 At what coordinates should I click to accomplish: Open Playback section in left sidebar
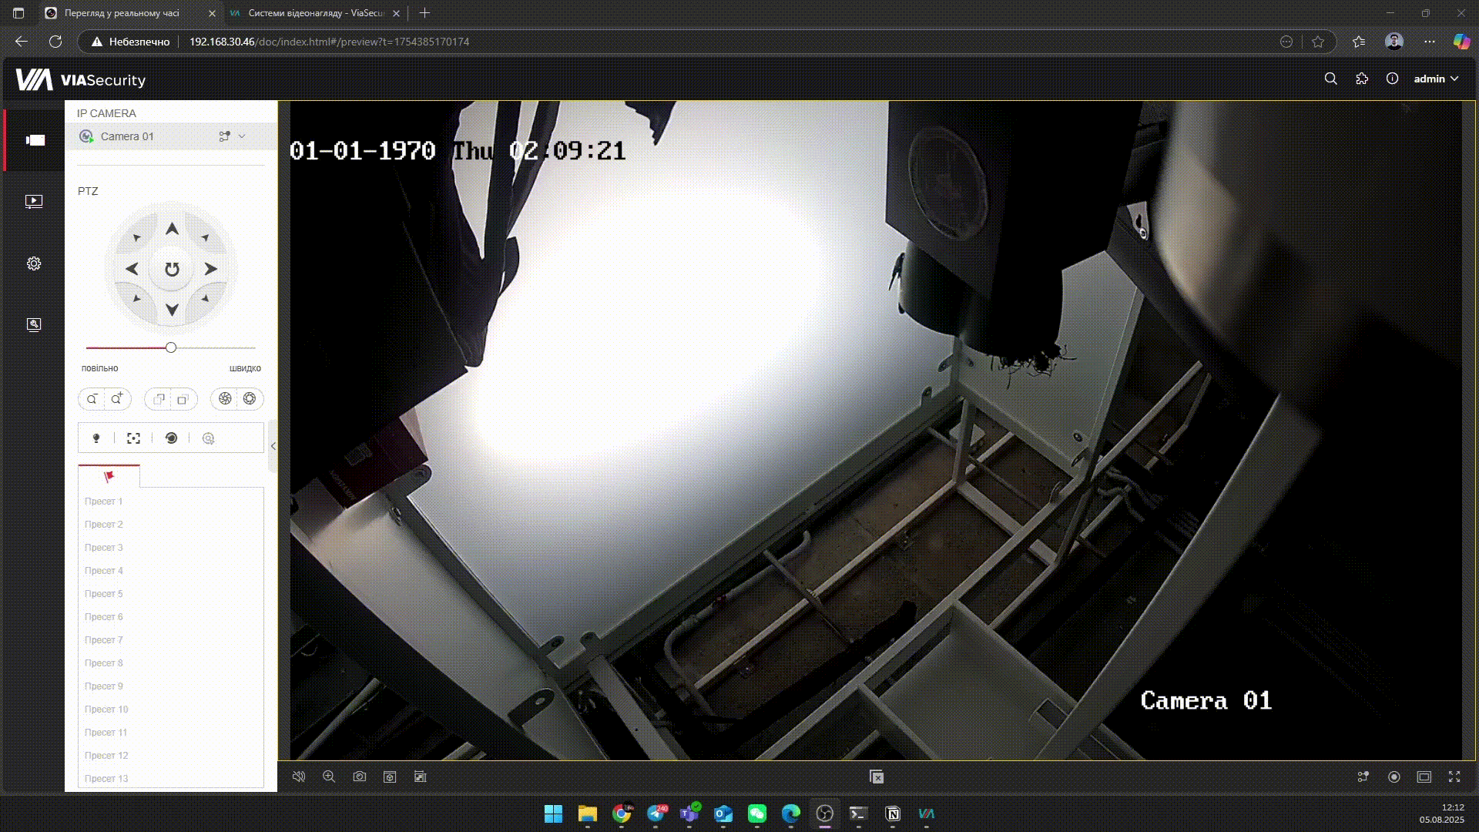point(34,202)
